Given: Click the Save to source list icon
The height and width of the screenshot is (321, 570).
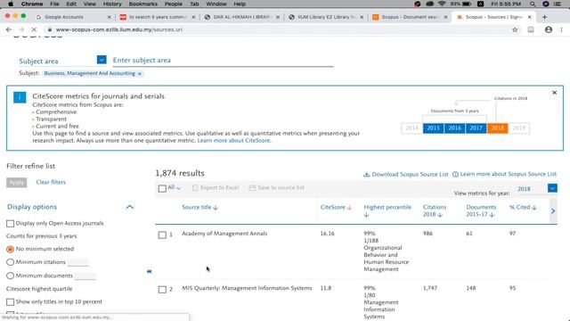Looking at the screenshot, I should pos(252,188).
